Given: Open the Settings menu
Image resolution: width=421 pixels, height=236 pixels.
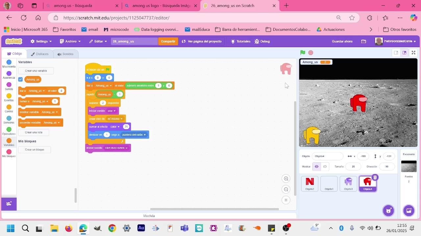Looking at the screenshot, I should click(41, 41).
